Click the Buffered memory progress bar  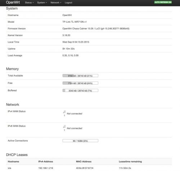coord(80,91)
